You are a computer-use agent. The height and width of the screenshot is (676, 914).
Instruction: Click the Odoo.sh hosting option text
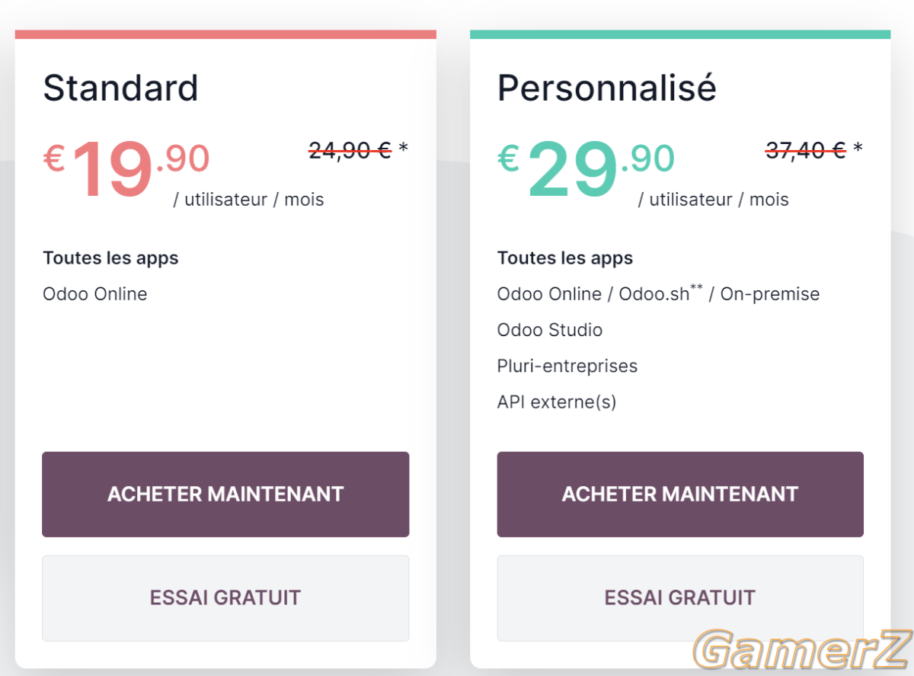coord(660,293)
